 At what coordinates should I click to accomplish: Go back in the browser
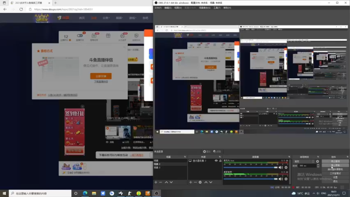5,9
